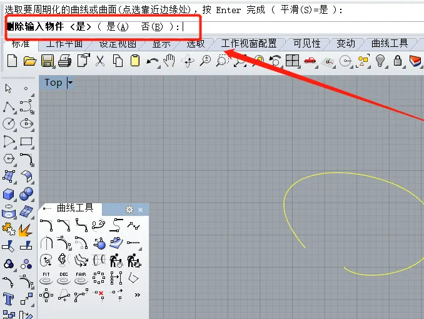Click the Copy icon
The height and width of the screenshot is (319, 424).
(118, 61)
